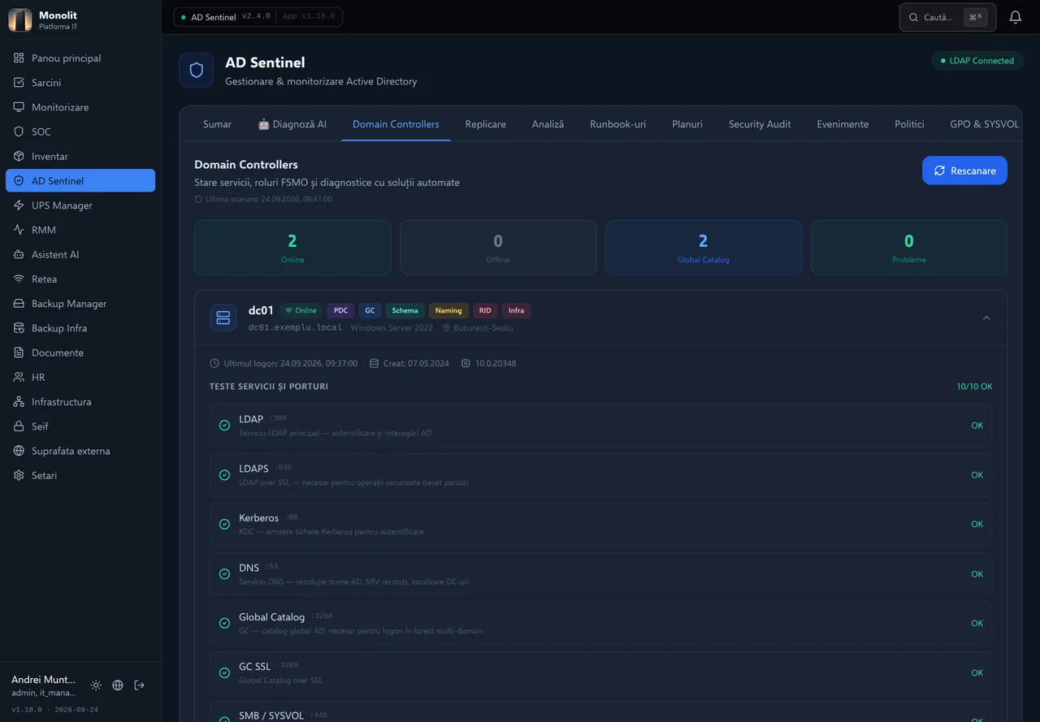Open Asistent AI robot icon
This screenshot has width=1040, height=722.
[x=19, y=254]
